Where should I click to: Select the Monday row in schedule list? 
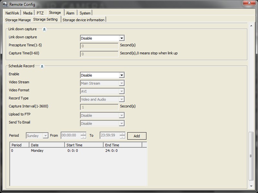[78, 151]
